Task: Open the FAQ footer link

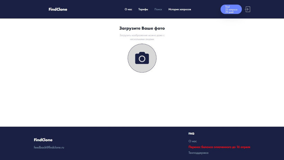Action: (x=191, y=134)
